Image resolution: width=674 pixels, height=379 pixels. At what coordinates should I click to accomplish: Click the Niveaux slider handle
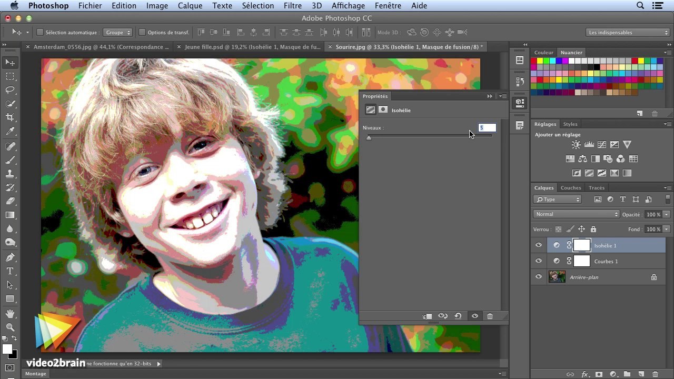tap(369, 137)
